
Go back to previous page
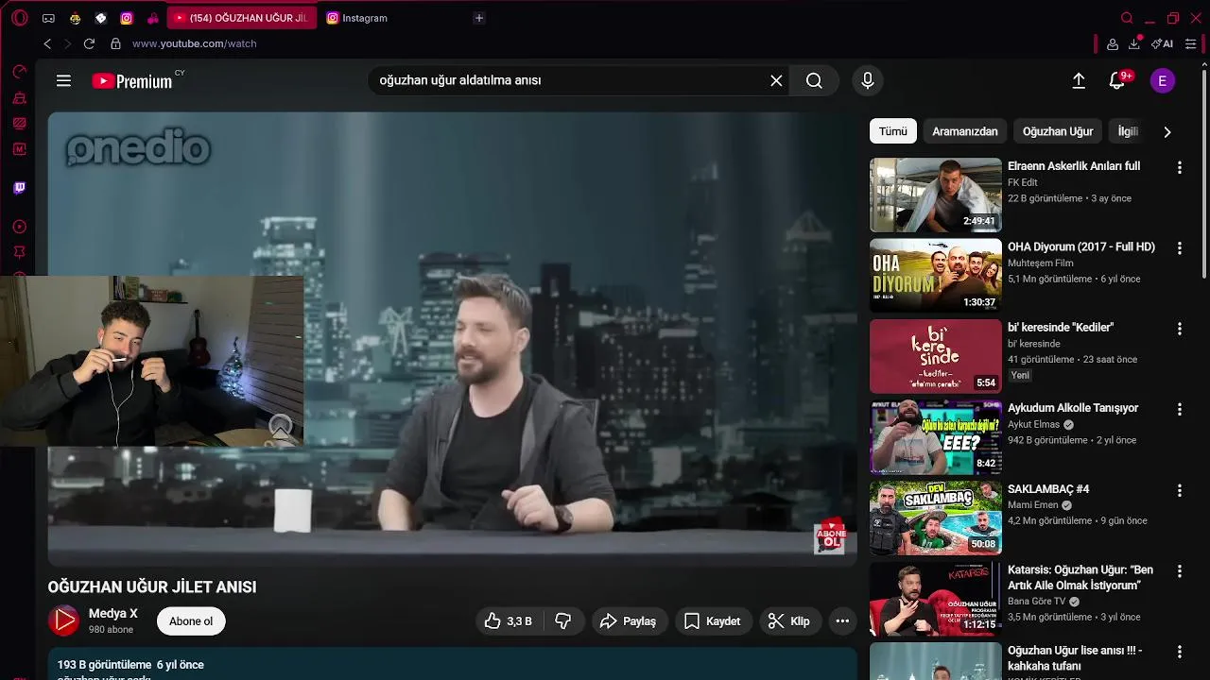(x=47, y=43)
